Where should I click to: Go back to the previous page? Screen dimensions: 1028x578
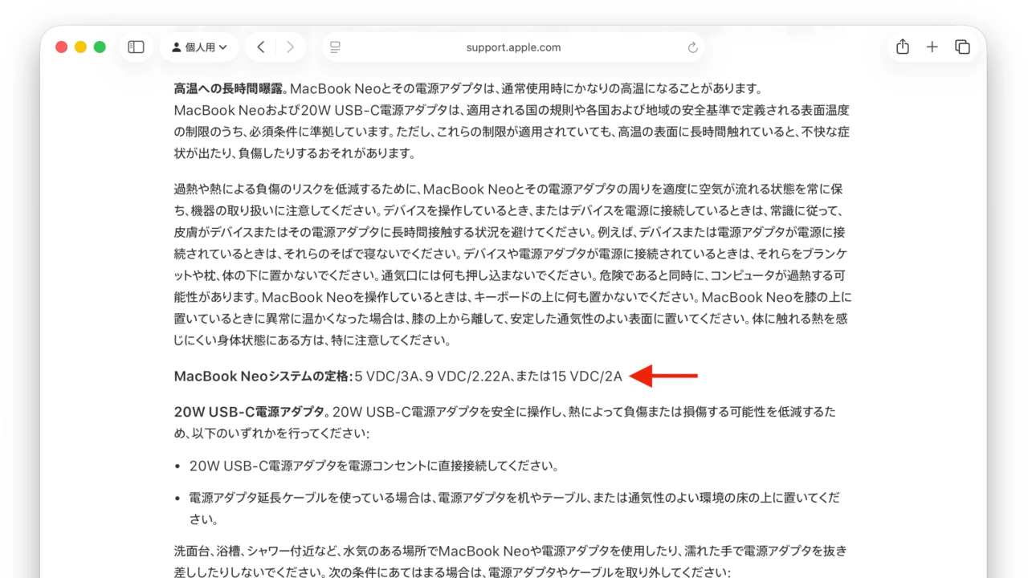click(x=261, y=47)
